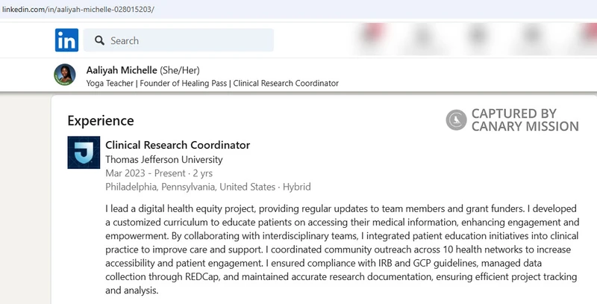Open Aaliyah Michelle's profile photo
This screenshot has width=597, height=304.
click(x=65, y=75)
